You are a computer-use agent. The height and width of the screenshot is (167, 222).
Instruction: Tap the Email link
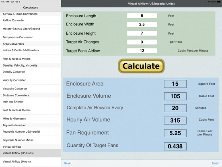[x=215, y=163]
